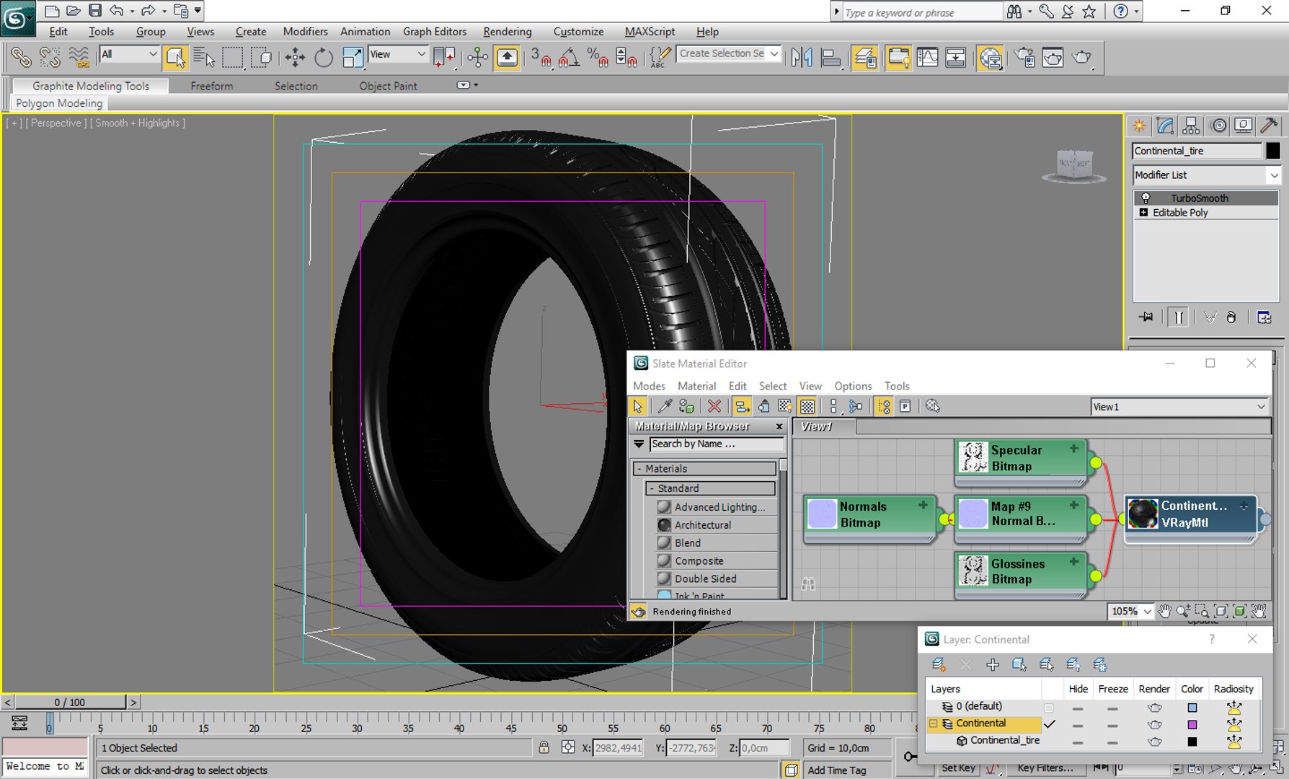Screen dimensions: 1289x779
Task: Activate the Select Object tool
Action: pos(175,57)
